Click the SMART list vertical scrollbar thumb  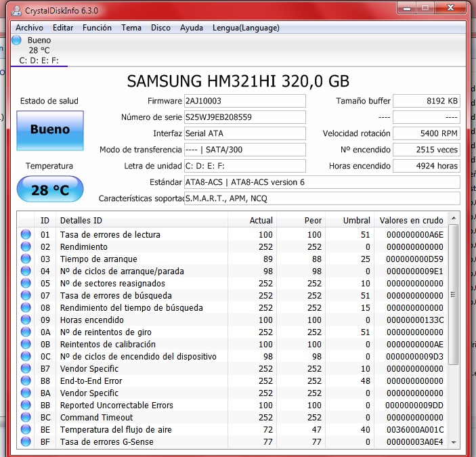tap(454, 295)
